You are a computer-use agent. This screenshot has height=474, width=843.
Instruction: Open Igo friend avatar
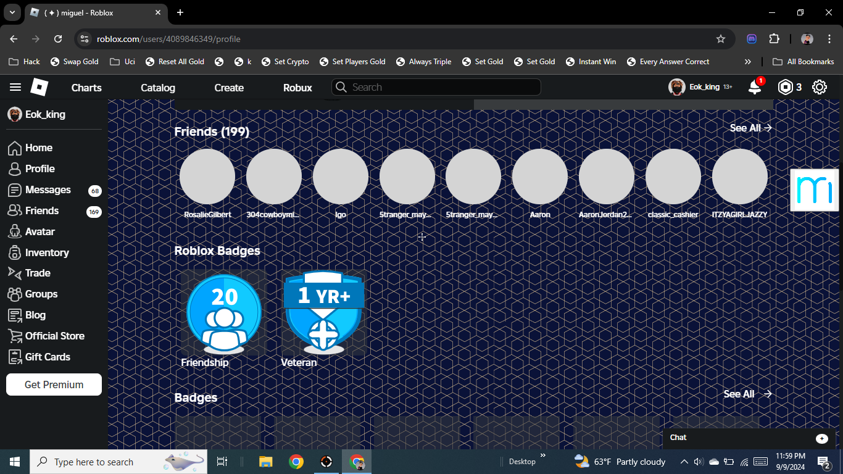point(341,177)
